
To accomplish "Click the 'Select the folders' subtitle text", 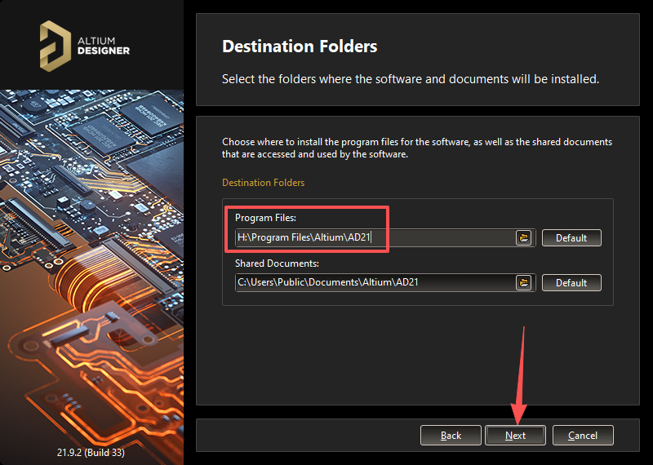I will [x=411, y=79].
